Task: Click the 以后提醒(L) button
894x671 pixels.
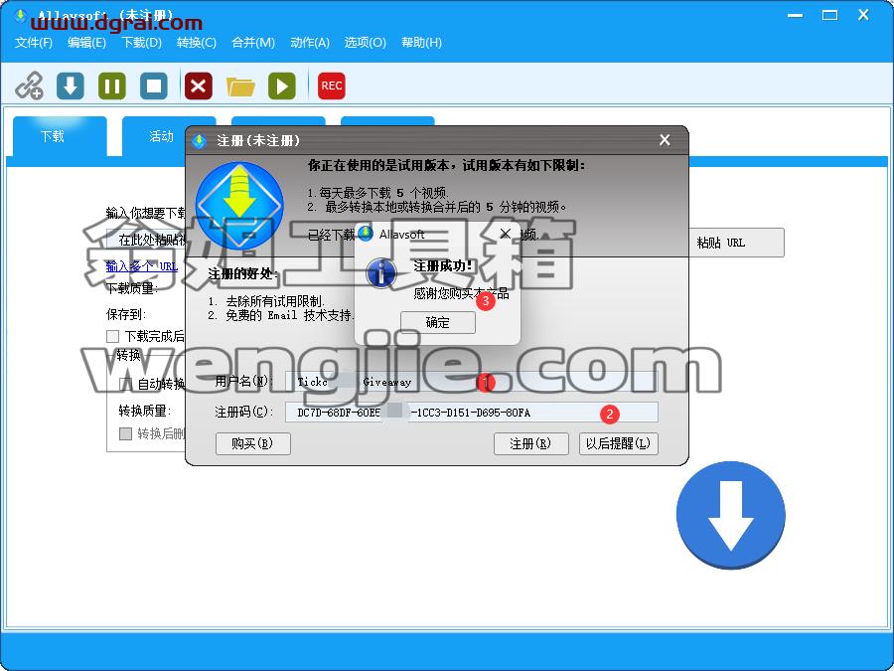Action: pos(618,443)
